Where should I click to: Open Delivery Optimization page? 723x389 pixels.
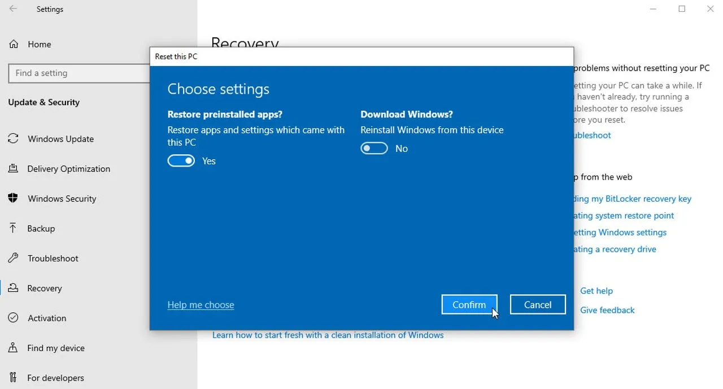(68, 169)
